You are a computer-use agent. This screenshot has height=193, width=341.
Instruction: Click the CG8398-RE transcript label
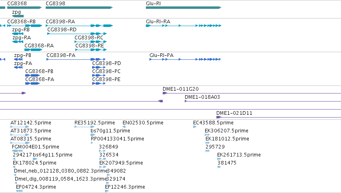tap(90, 46)
